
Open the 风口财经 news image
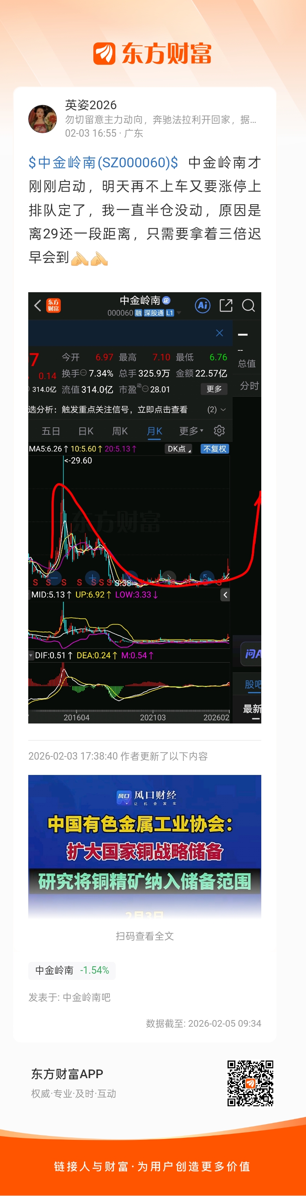(145, 846)
